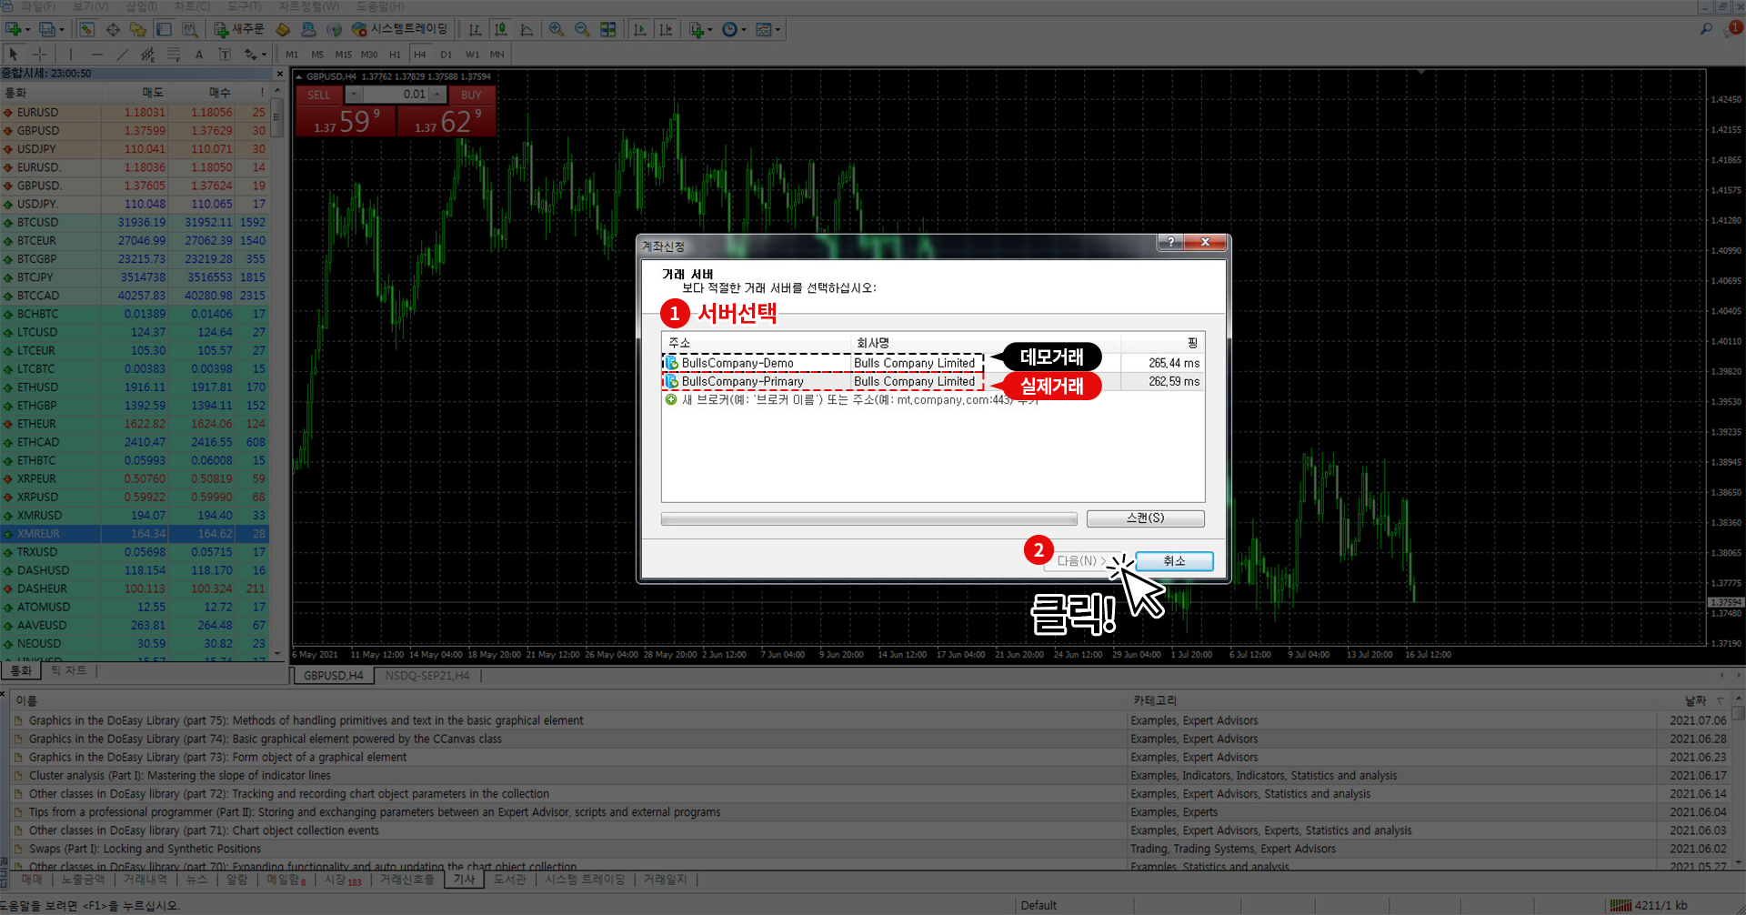Select XMREUR row in market watch
The image size is (1746, 915).
(135, 534)
